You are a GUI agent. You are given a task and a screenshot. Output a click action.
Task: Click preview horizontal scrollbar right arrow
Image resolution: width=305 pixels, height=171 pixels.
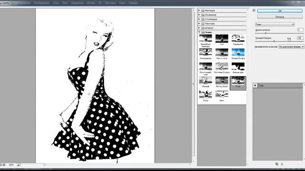click(190, 165)
